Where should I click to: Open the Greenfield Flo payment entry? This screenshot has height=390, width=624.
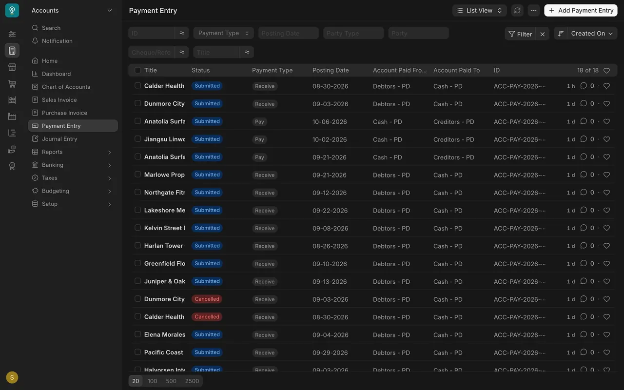click(165, 264)
